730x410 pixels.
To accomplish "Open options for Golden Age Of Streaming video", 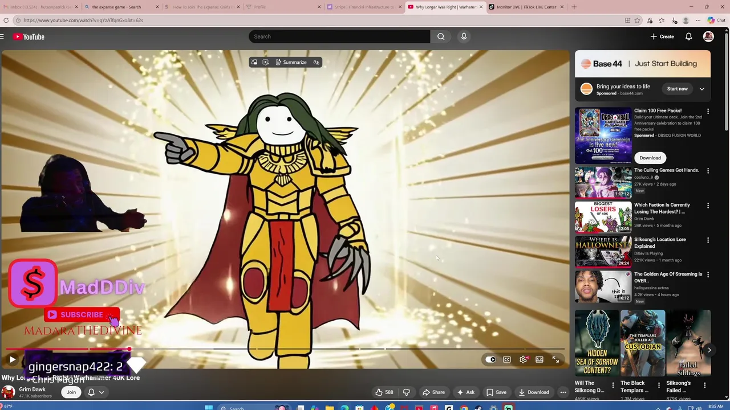I will click(x=708, y=275).
